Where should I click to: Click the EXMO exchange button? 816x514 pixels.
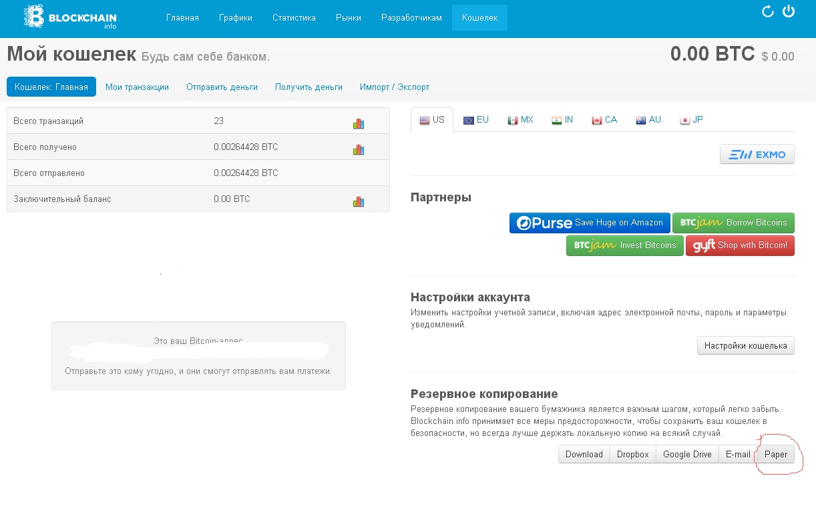757,155
